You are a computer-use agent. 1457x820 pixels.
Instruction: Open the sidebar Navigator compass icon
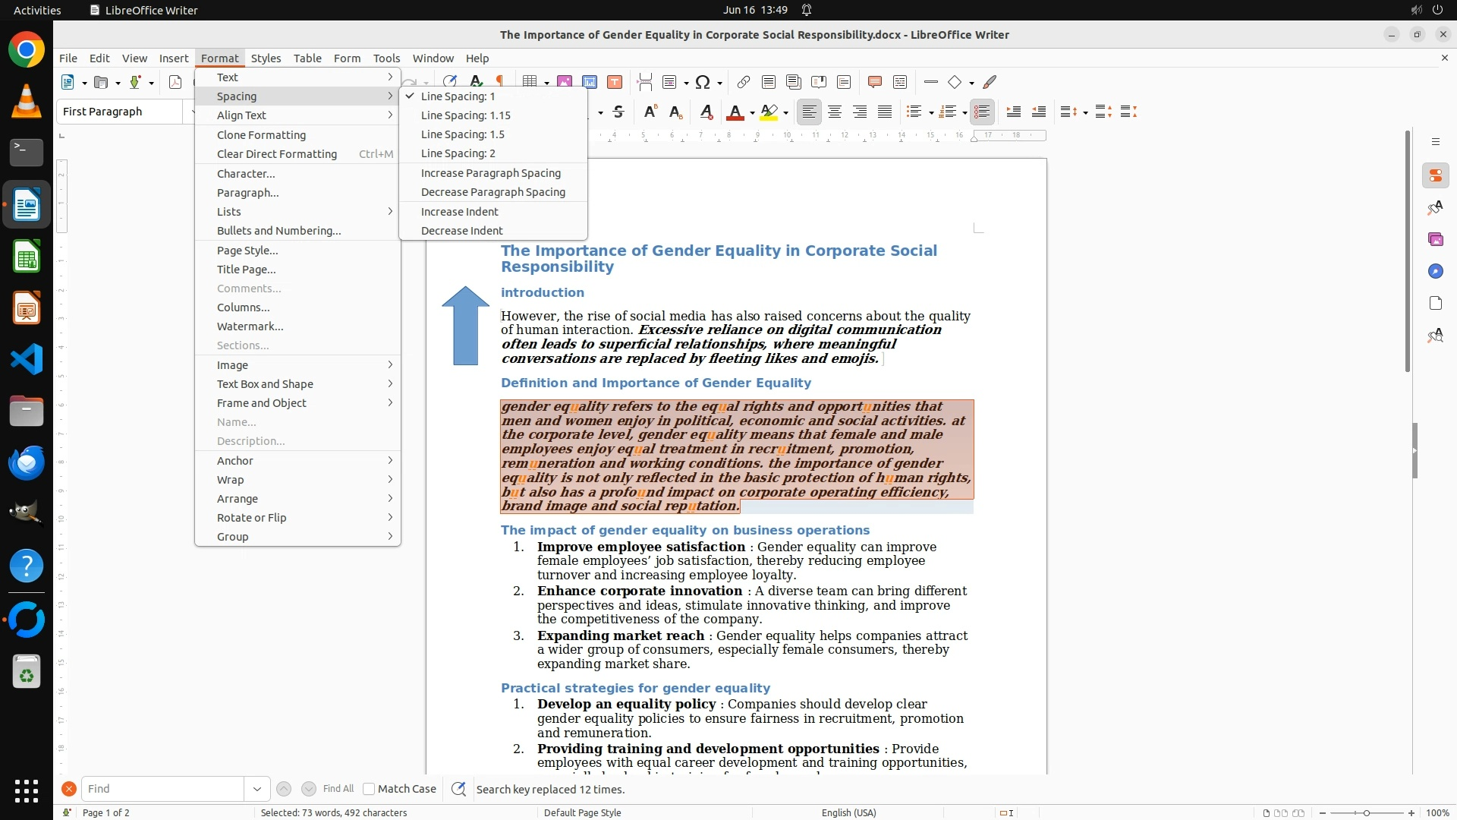1435,272
